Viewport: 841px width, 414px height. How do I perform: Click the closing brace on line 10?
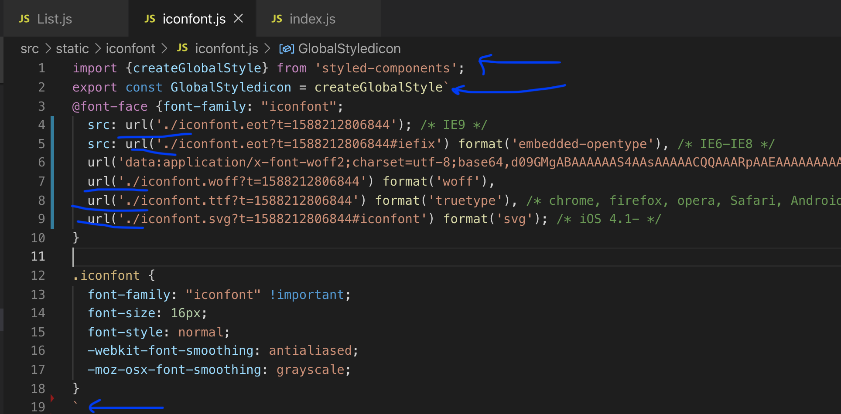[x=76, y=238]
